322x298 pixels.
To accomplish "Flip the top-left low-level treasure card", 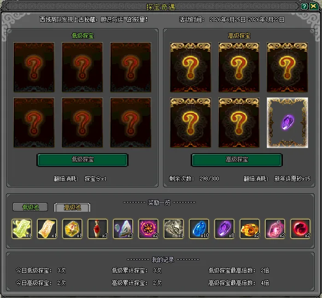I will point(34,67).
